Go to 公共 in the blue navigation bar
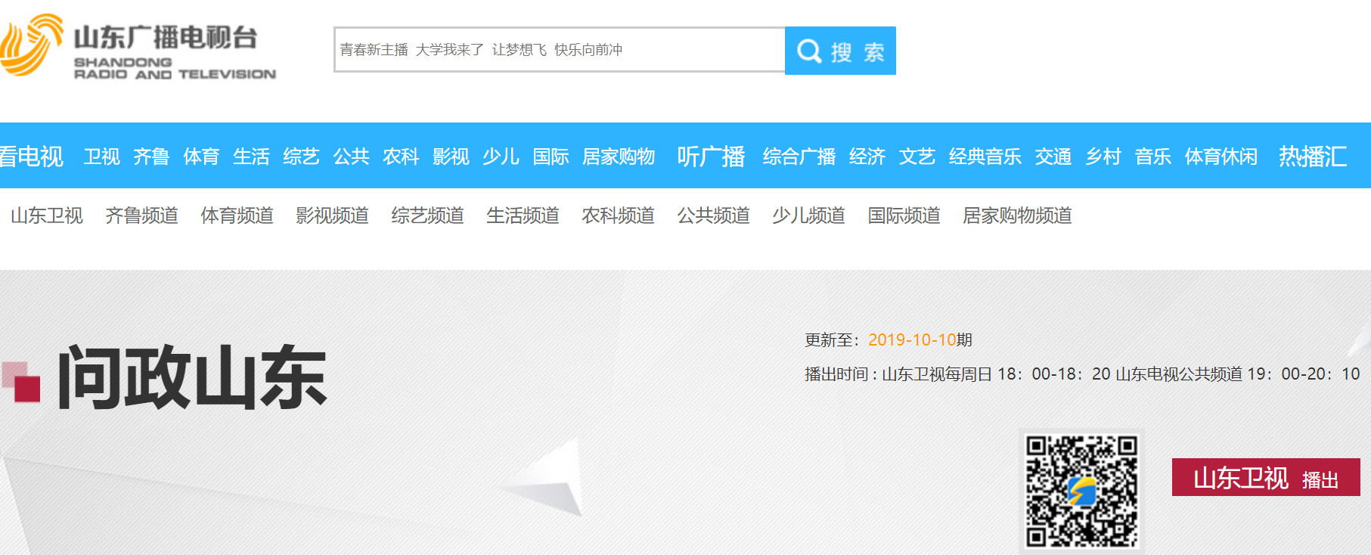 [x=351, y=157]
